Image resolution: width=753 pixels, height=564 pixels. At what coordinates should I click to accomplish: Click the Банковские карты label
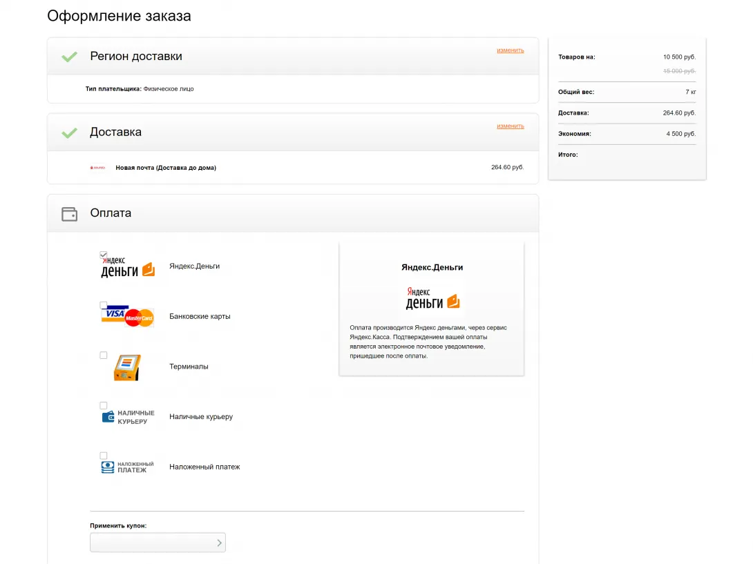200,316
